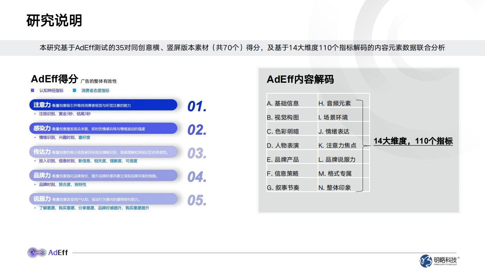485x272 pixels.
Task: Select the N. 整体印象 table cell
Action: (344, 185)
